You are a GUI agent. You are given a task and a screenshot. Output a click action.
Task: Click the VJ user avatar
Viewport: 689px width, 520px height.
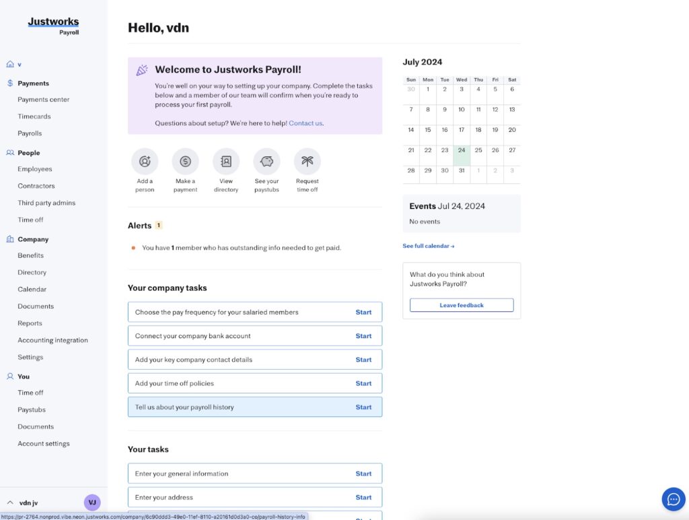pos(92,502)
